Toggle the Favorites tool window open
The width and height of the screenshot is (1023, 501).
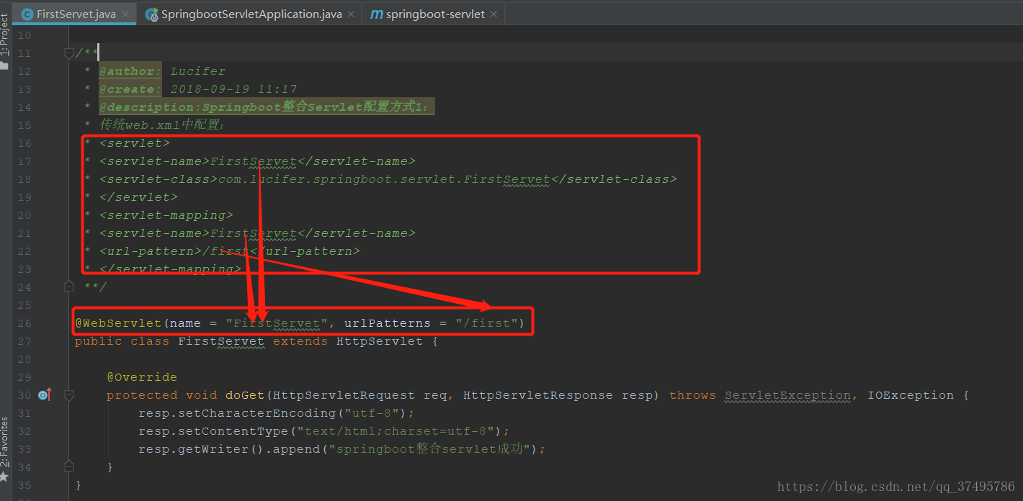[6, 439]
